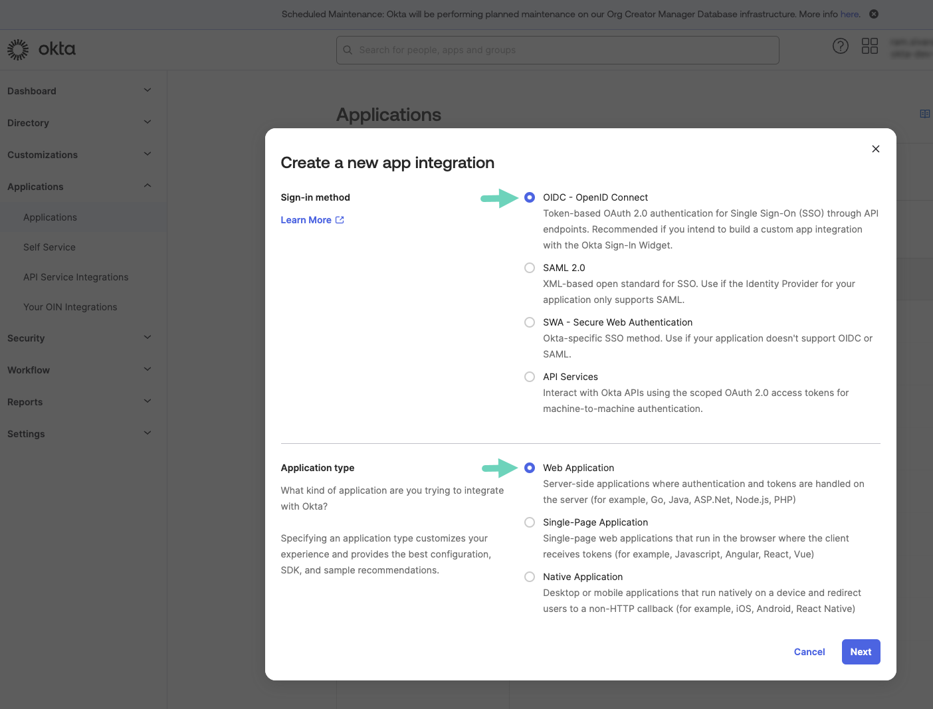The image size is (933, 709).
Task: Click the people and apps search field
Action: [x=558, y=50]
